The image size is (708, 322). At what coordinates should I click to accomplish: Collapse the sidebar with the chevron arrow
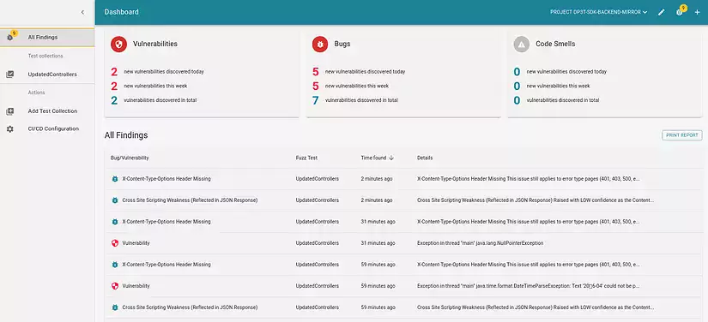[x=82, y=12]
